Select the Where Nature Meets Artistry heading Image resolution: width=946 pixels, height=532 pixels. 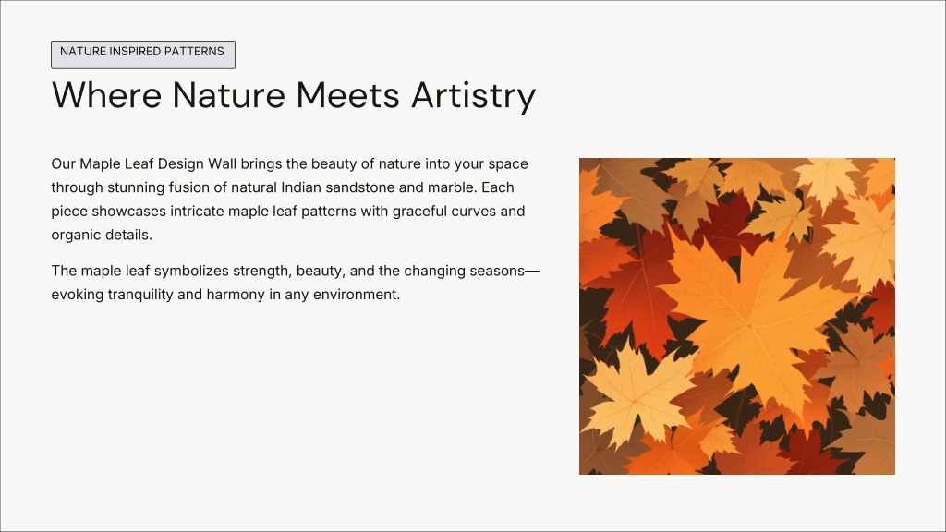click(x=293, y=96)
